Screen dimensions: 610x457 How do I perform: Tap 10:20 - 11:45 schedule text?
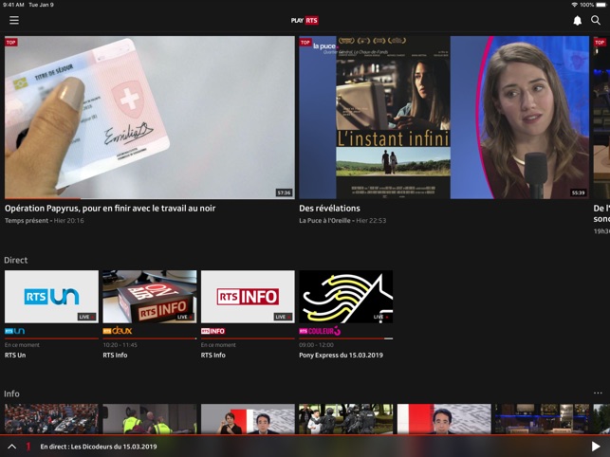(120, 345)
